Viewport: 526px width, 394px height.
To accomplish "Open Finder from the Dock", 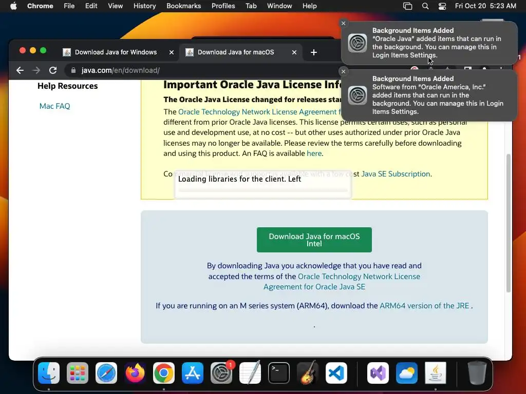I will pos(49,373).
